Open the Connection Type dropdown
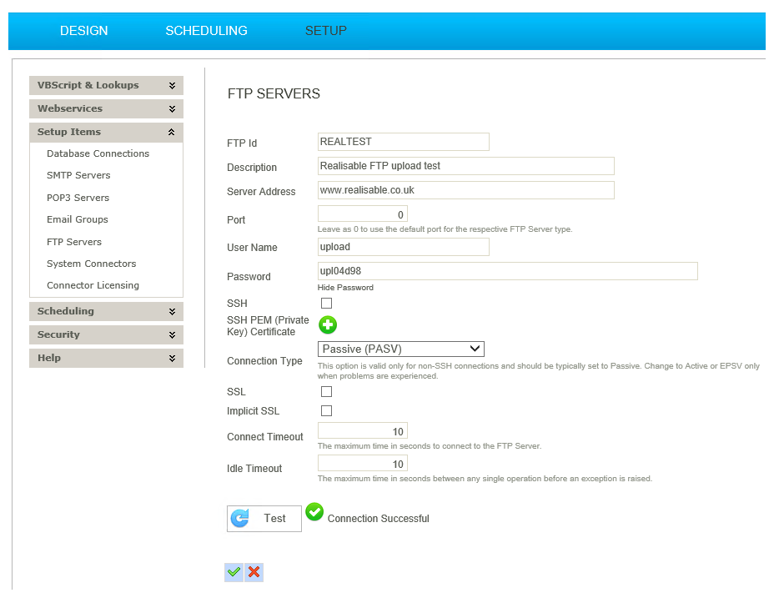Screen dimensions: 774x598 click(x=400, y=349)
